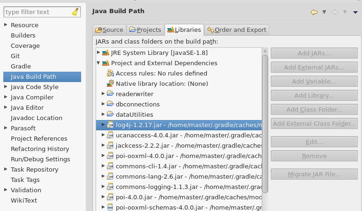Image resolution: width=362 pixels, height=211 pixels.
Task: Click the Remove button
Action: 314,156
